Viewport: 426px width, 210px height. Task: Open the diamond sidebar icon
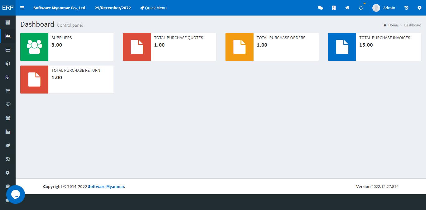8,104
